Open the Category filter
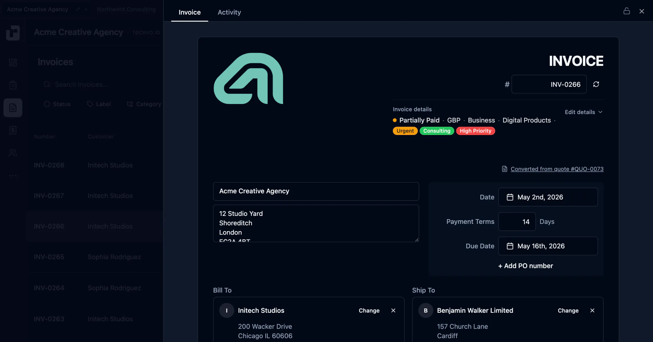 tap(144, 104)
